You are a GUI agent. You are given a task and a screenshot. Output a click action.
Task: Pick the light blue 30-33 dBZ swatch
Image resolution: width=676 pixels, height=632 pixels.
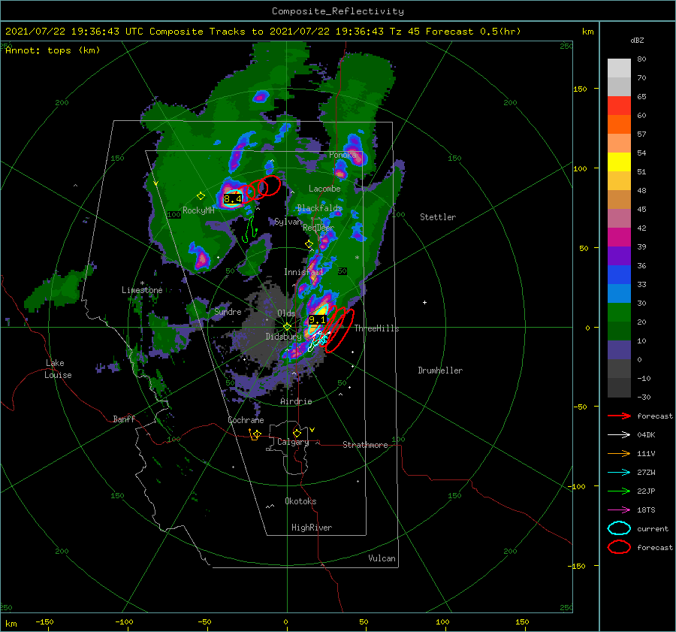[619, 293]
